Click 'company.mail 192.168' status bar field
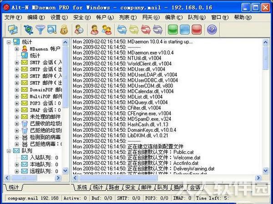The image size is (273, 204). pos(33,198)
